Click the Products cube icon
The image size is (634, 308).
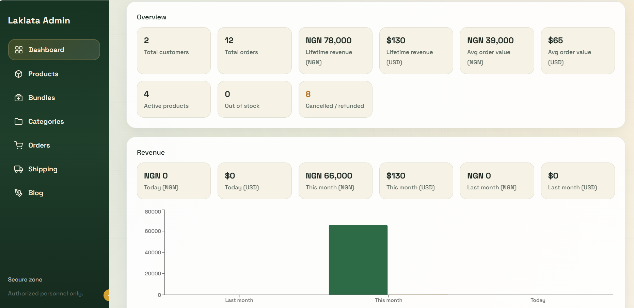[19, 74]
